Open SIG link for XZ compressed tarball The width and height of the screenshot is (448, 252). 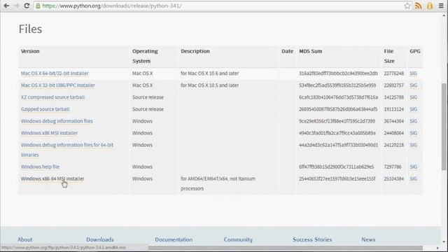point(413,97)
